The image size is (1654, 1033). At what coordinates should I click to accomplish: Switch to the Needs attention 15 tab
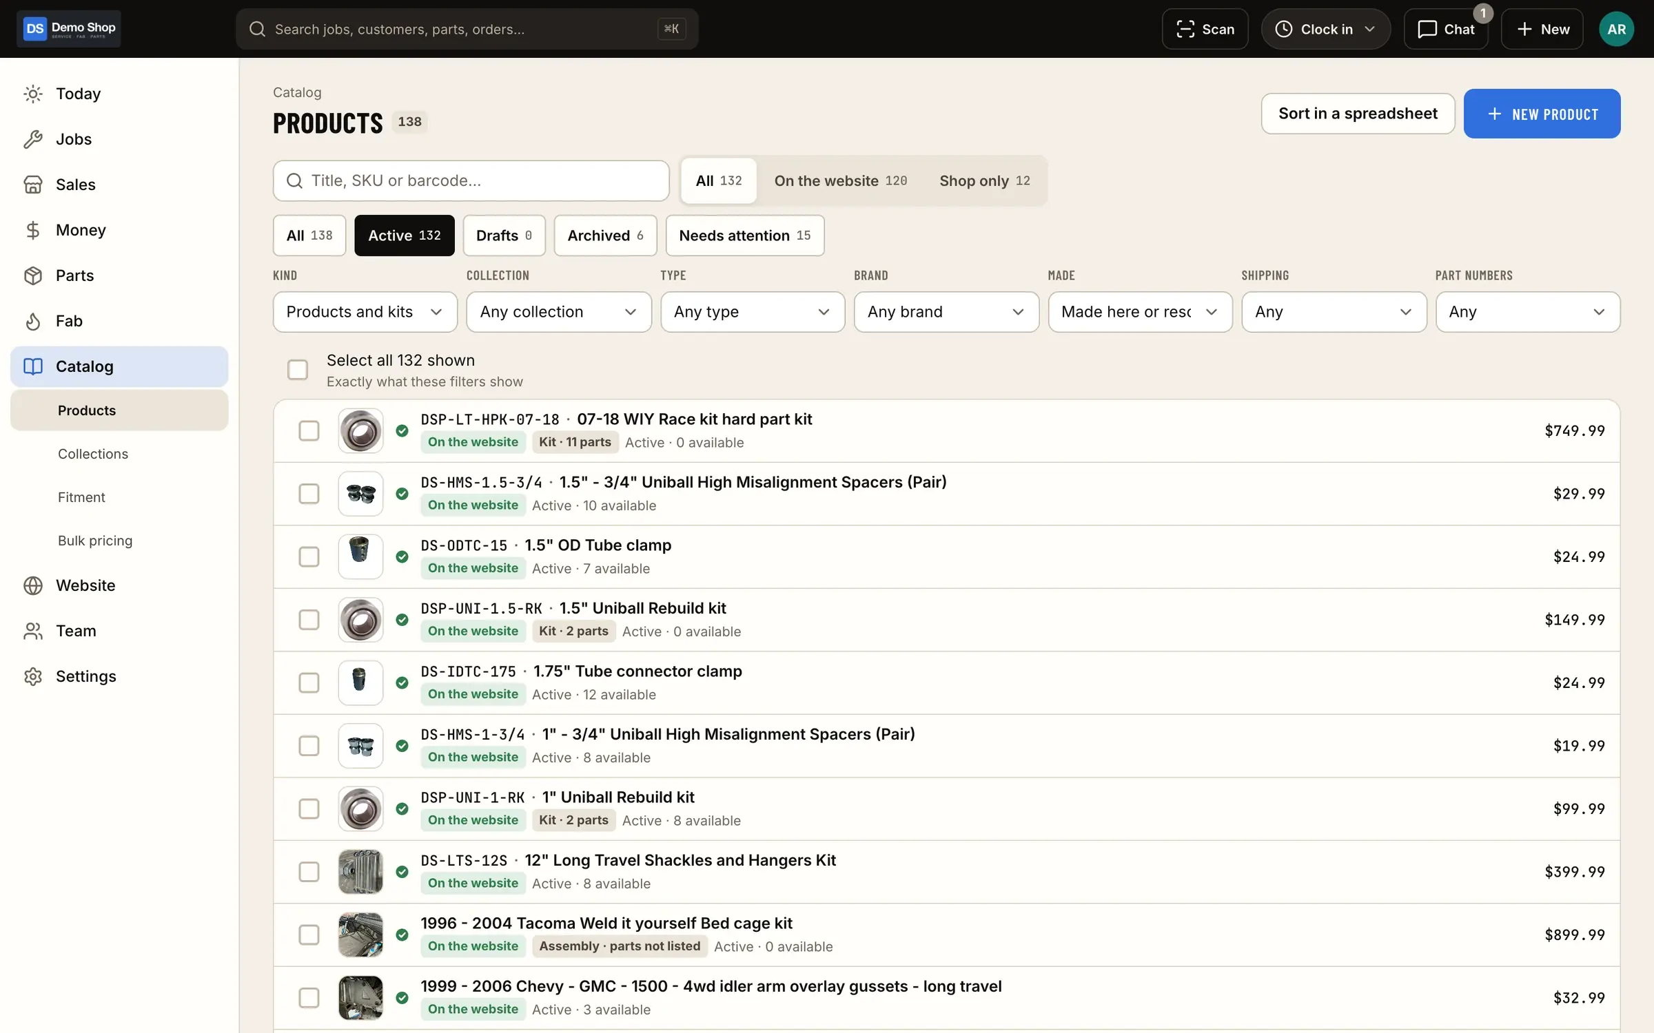744,236
